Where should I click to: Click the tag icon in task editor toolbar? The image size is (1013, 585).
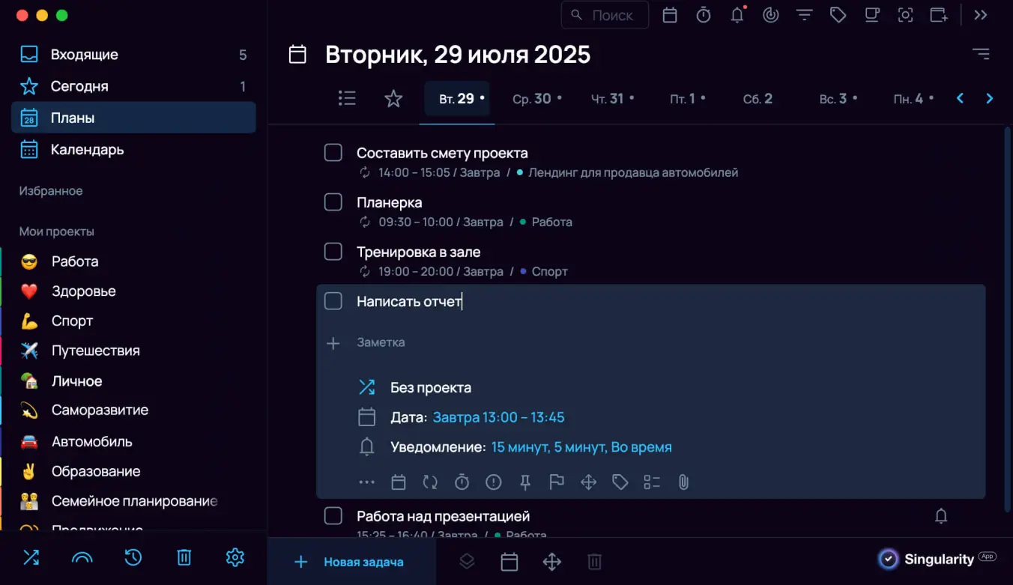[620, 482]
